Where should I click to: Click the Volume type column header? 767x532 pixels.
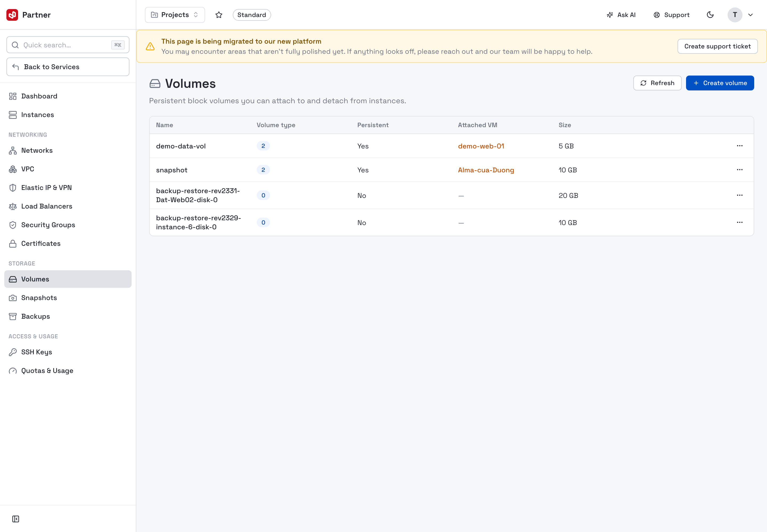coord(276,125)
